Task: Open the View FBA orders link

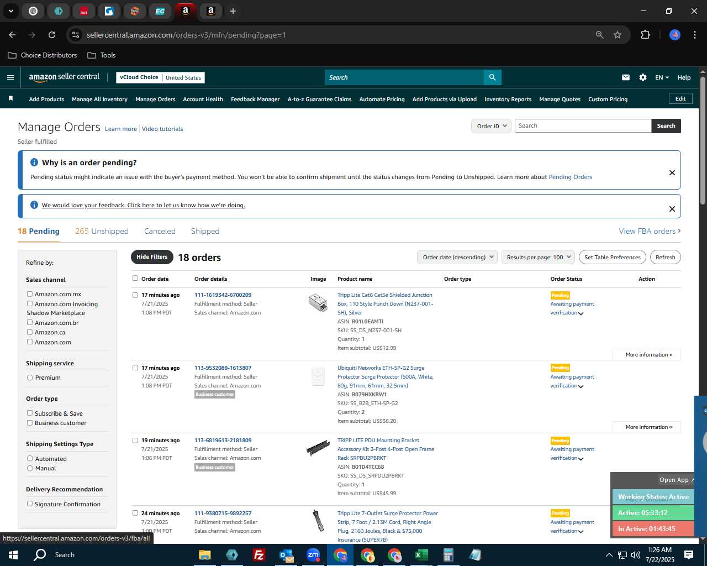Action: click(650, 231)
